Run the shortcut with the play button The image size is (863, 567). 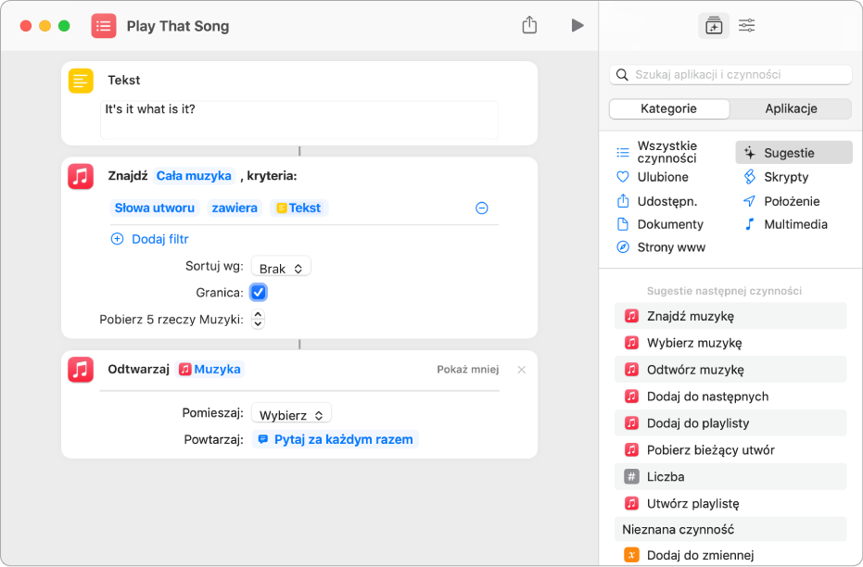tap(577, 25)
